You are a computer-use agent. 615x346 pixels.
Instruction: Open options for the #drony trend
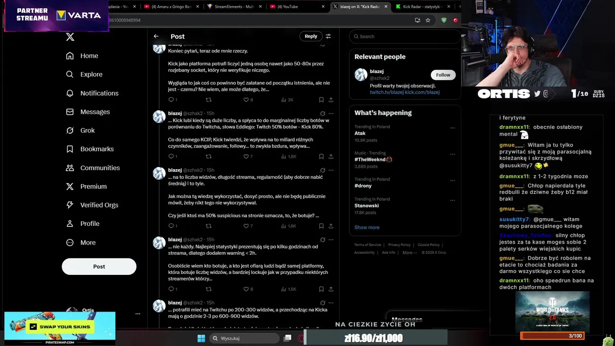click(453, 180)
